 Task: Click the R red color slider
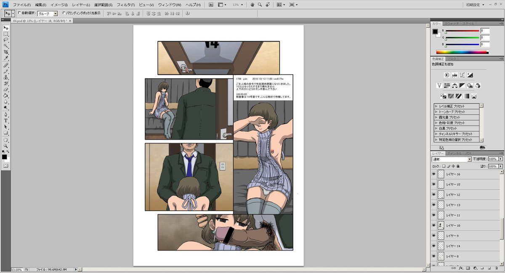pyautogui.click(x=462, y=31)
